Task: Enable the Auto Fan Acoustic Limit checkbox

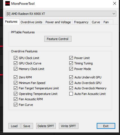Action: pyautogui.click(x=71, y=94)
